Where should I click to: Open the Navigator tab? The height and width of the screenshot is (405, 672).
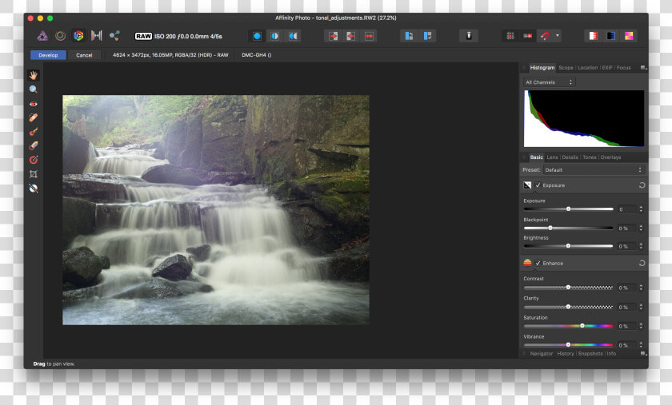[542, 354]
